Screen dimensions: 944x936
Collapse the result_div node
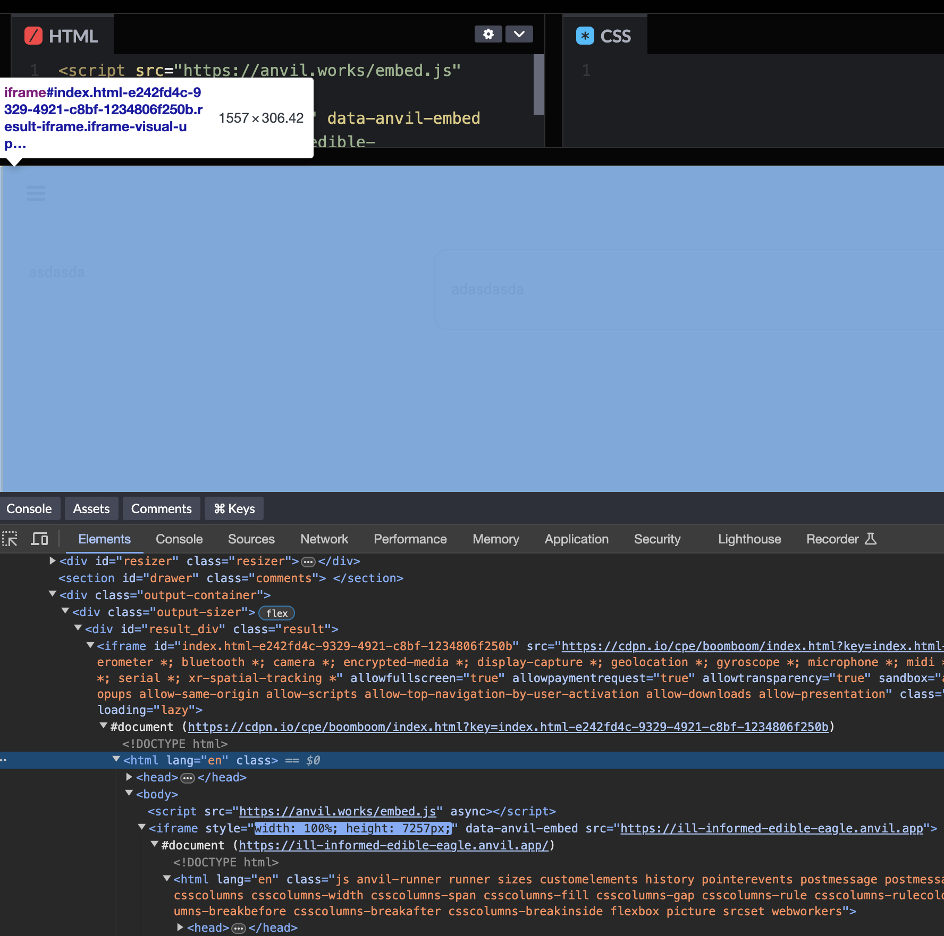coord(78,628)
